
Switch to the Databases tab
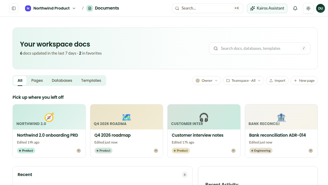coord(62,80)
